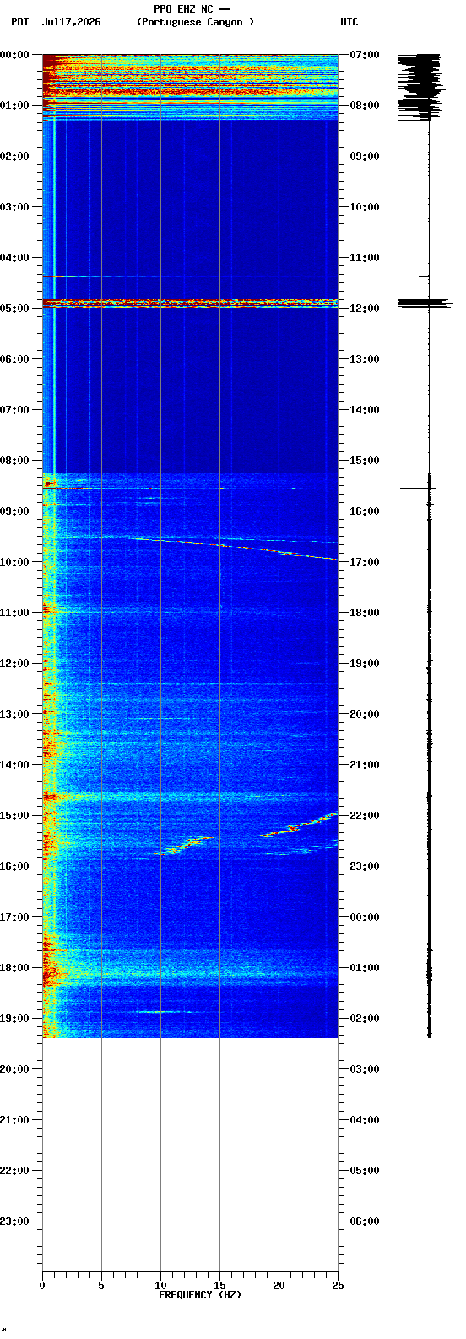
Task: Click the curved gliding signal near 17:00 UTC
Action: [228, 546]
